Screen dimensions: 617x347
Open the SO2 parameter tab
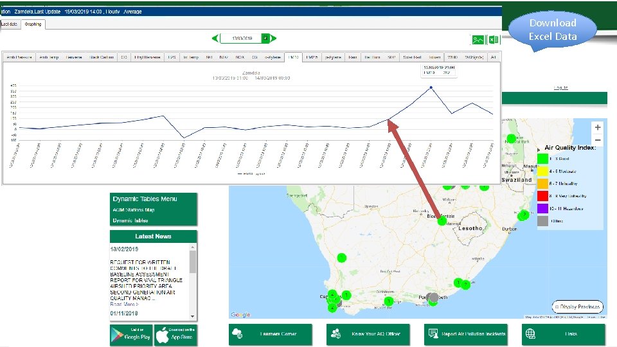(x=391, y=57)
